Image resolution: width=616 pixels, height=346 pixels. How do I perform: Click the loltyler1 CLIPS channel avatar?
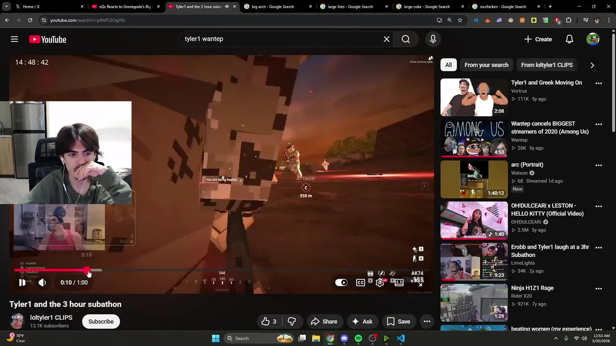(x=17, y=321)
